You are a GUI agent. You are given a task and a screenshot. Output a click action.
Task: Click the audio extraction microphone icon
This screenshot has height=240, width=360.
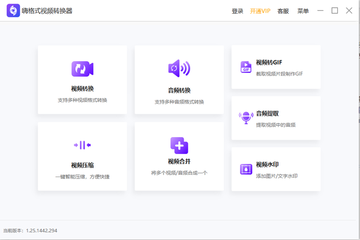[245, 117]
